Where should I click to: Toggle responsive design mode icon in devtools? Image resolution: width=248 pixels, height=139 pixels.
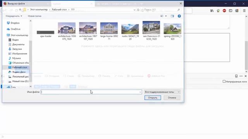click(236, 76)
